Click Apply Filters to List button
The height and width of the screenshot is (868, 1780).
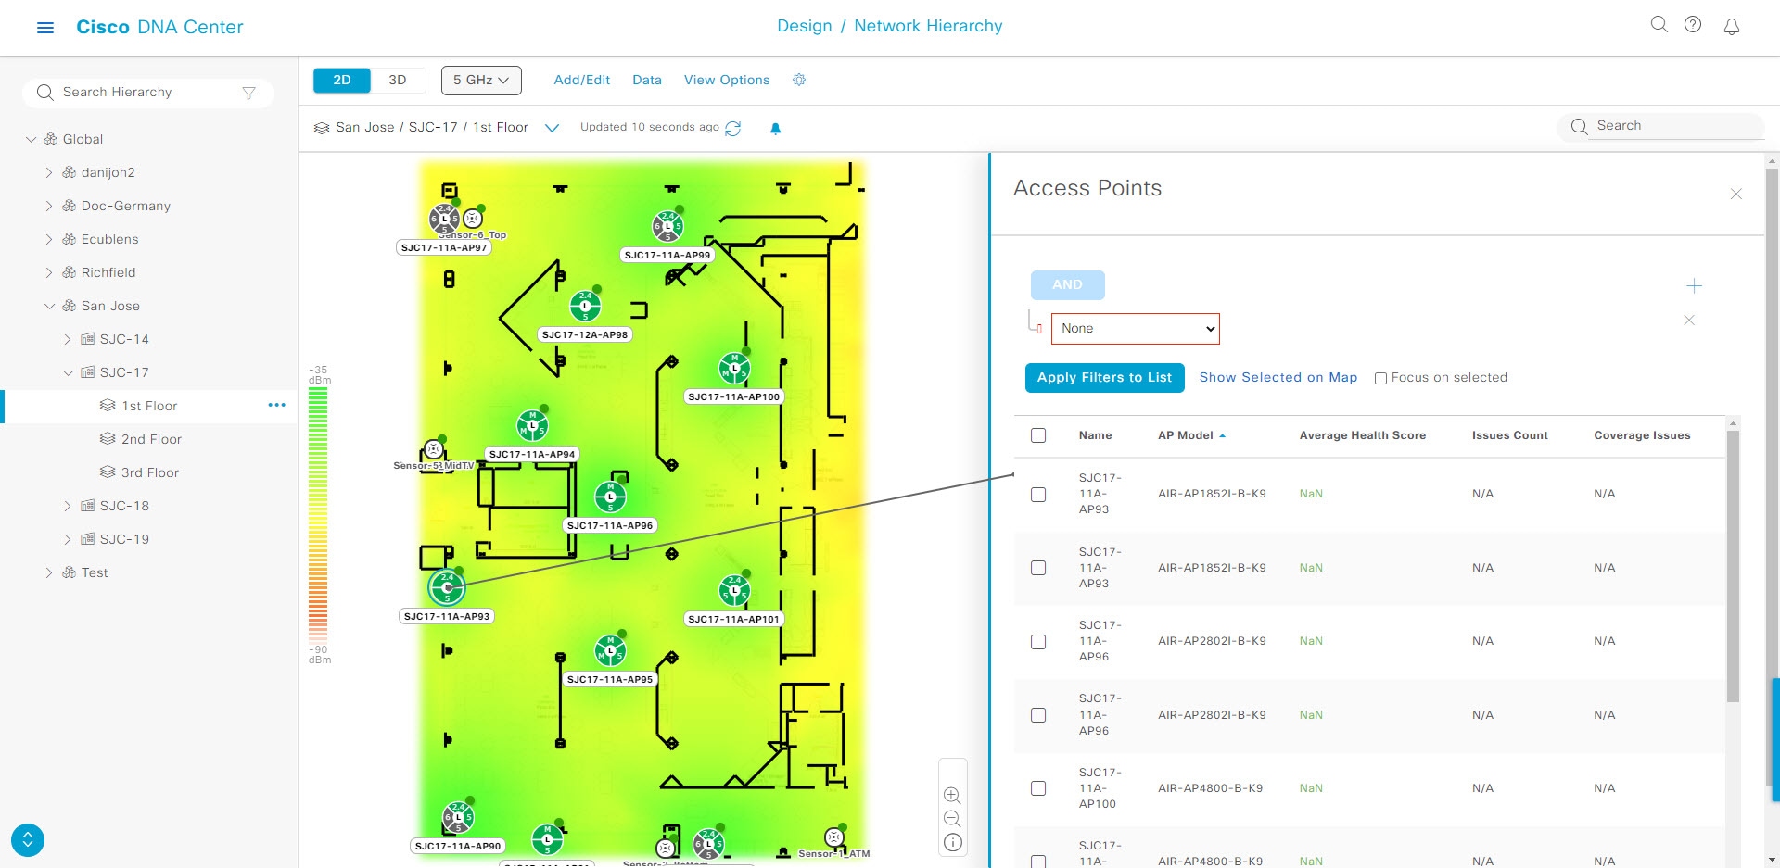coord(1105,378)
